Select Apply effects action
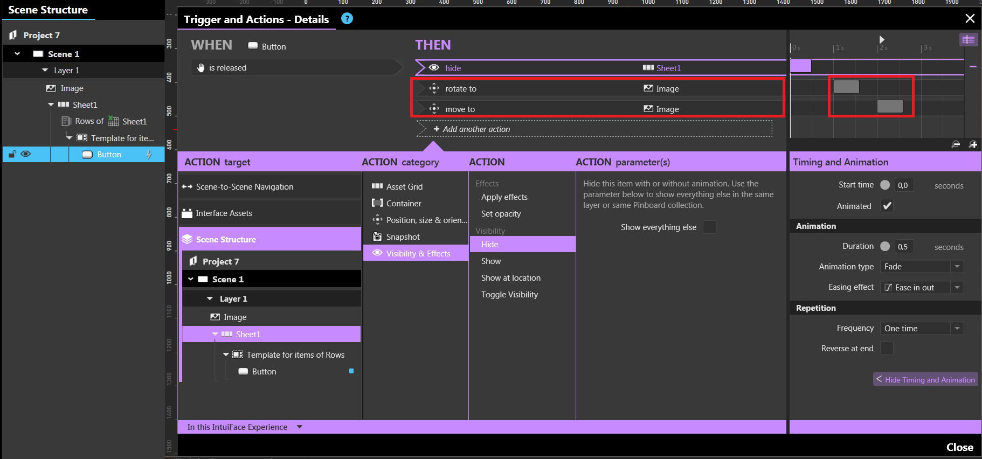This screenshot has width=982, height=459. [504, 197]
